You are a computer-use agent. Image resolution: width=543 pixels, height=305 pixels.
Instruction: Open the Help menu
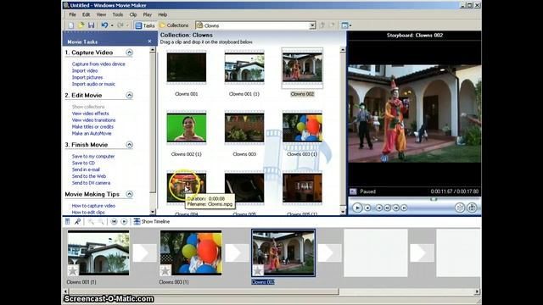(x=162, y=14)
